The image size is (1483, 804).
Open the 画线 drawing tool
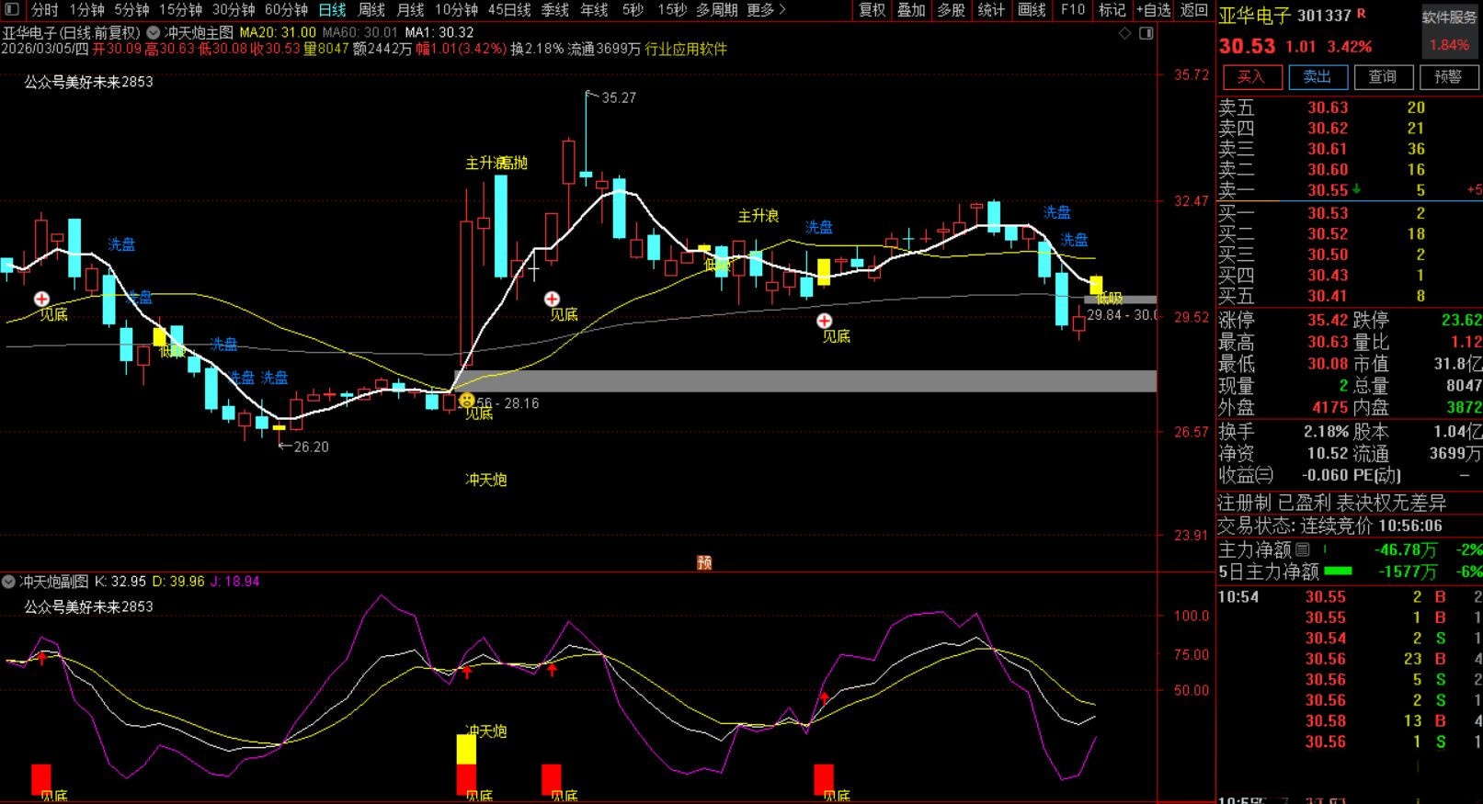[x=1032, y=10]
